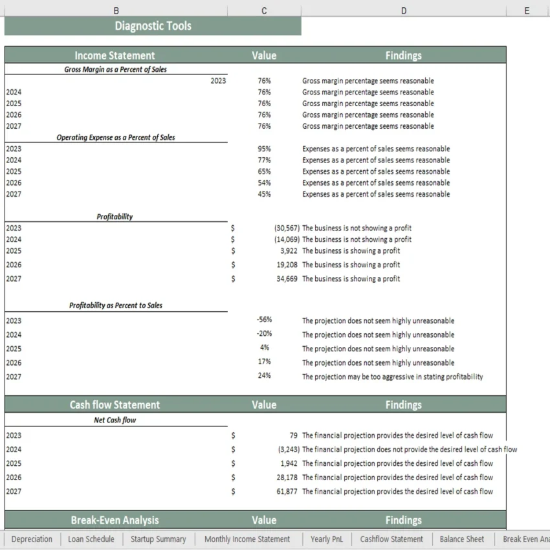Switch to the Depreciation sheet tab
Viewport: 550px width, 550px height.
point(32,539)
